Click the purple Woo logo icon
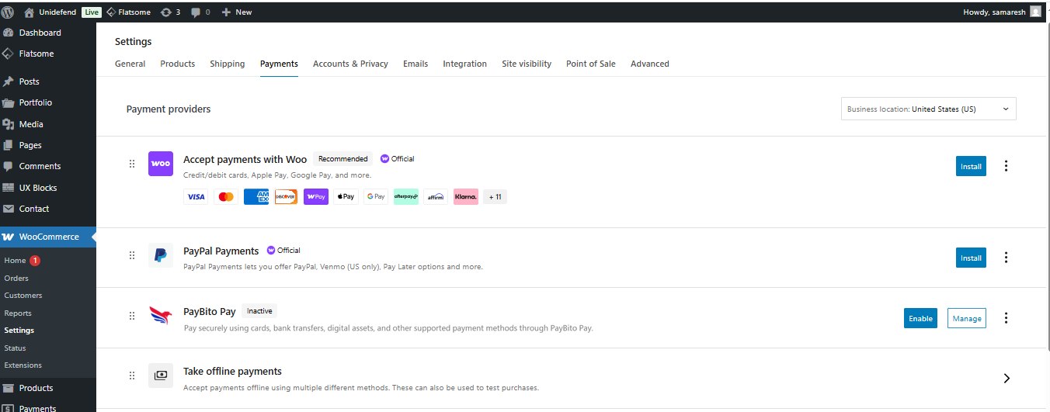Screen dimensions: 1050x412 point(161,164)
